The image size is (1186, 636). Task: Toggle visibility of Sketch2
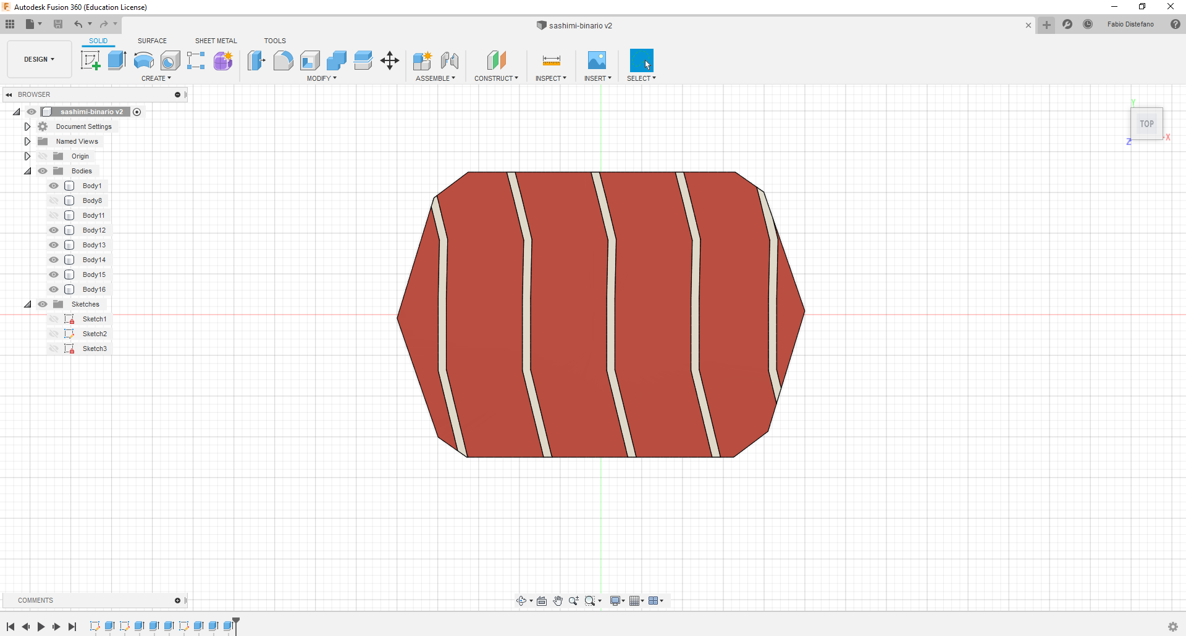(54, 334)
